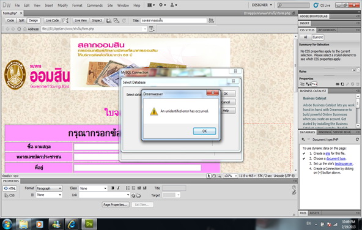362x230 pixels.
Task: Open the 'site' link in Databases panel
Action: [328, 154]
